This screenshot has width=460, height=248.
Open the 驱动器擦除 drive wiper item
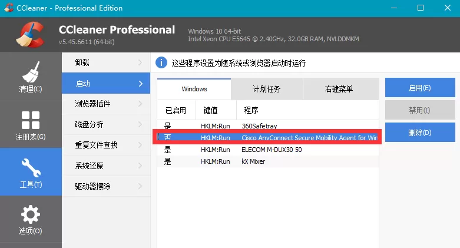[x=106, y=186]
